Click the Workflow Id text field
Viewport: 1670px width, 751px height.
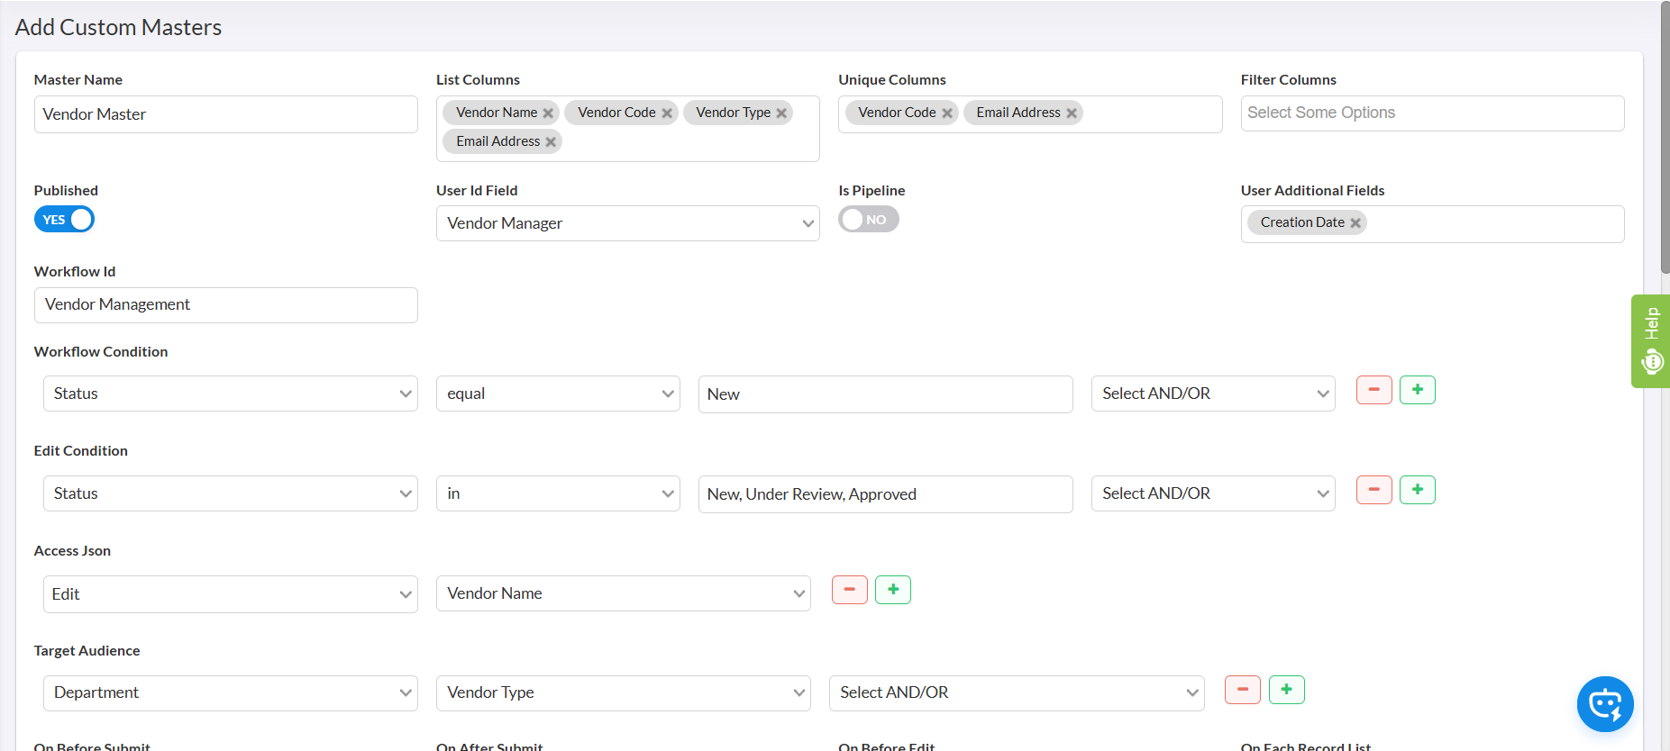[225, 305]
